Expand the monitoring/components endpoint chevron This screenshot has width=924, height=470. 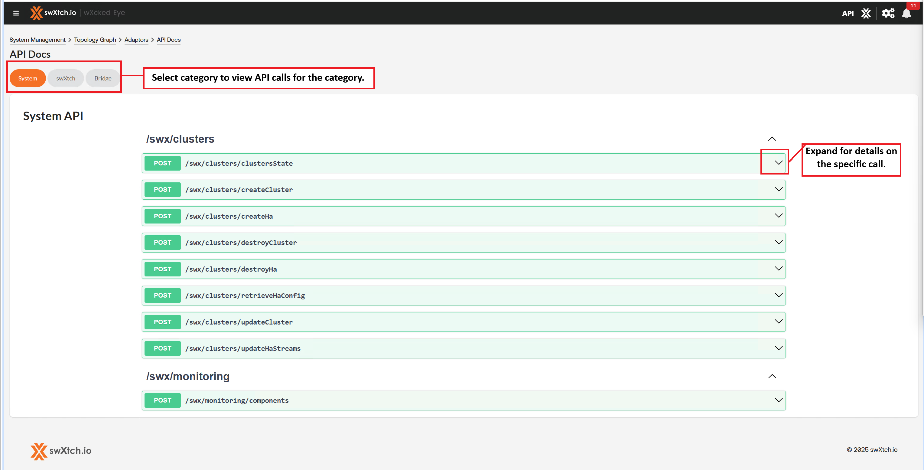pos(778,400)
